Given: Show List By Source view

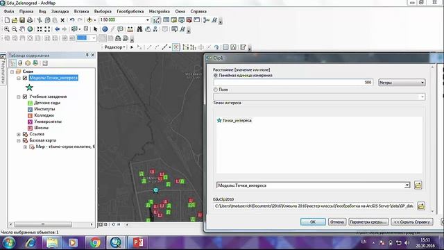Looking at the screenshot, I should tap(20, 63).
